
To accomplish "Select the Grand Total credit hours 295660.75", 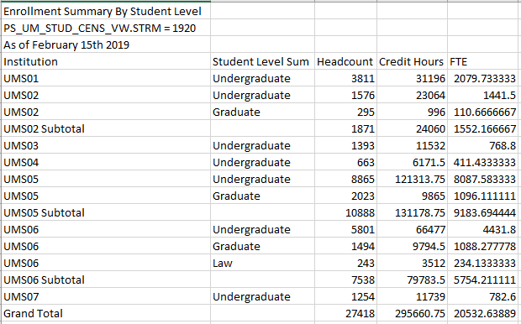I will [412, 313].
